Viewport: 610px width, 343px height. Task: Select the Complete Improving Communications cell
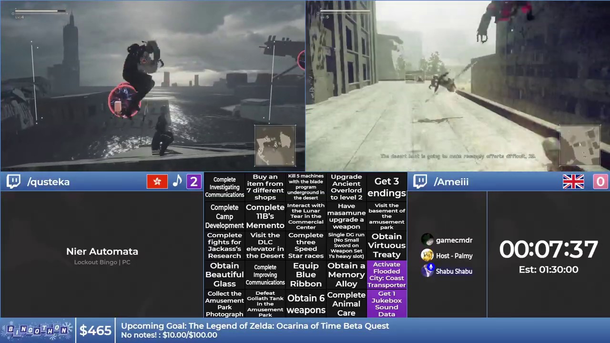265,274
